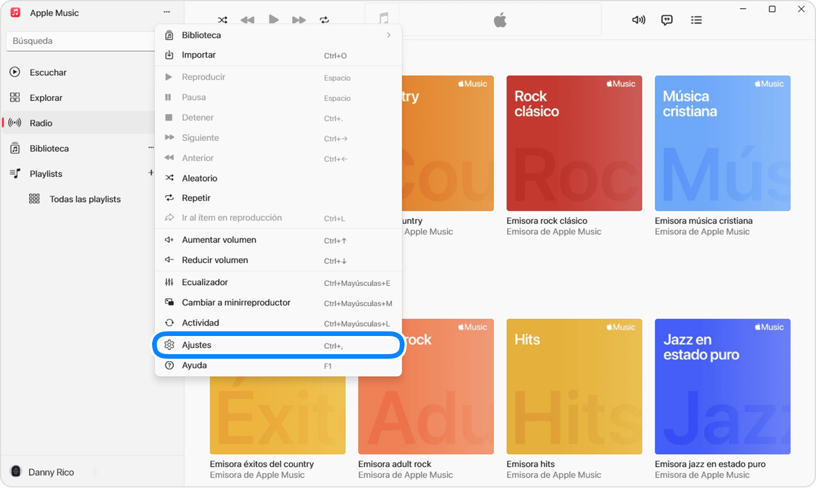Open Ecualizador from the menu
The height and width of the screenshot is (488, 816).
(278, 282)
